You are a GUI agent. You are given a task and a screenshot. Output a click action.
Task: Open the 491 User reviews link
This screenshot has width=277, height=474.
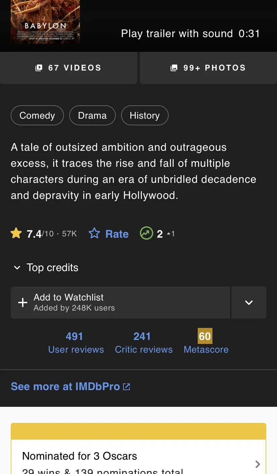coord(76,343)
